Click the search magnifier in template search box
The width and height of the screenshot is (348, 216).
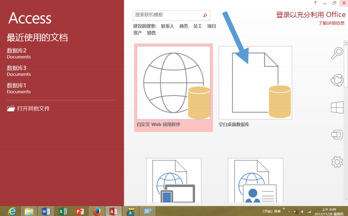(x=205, y=15)
